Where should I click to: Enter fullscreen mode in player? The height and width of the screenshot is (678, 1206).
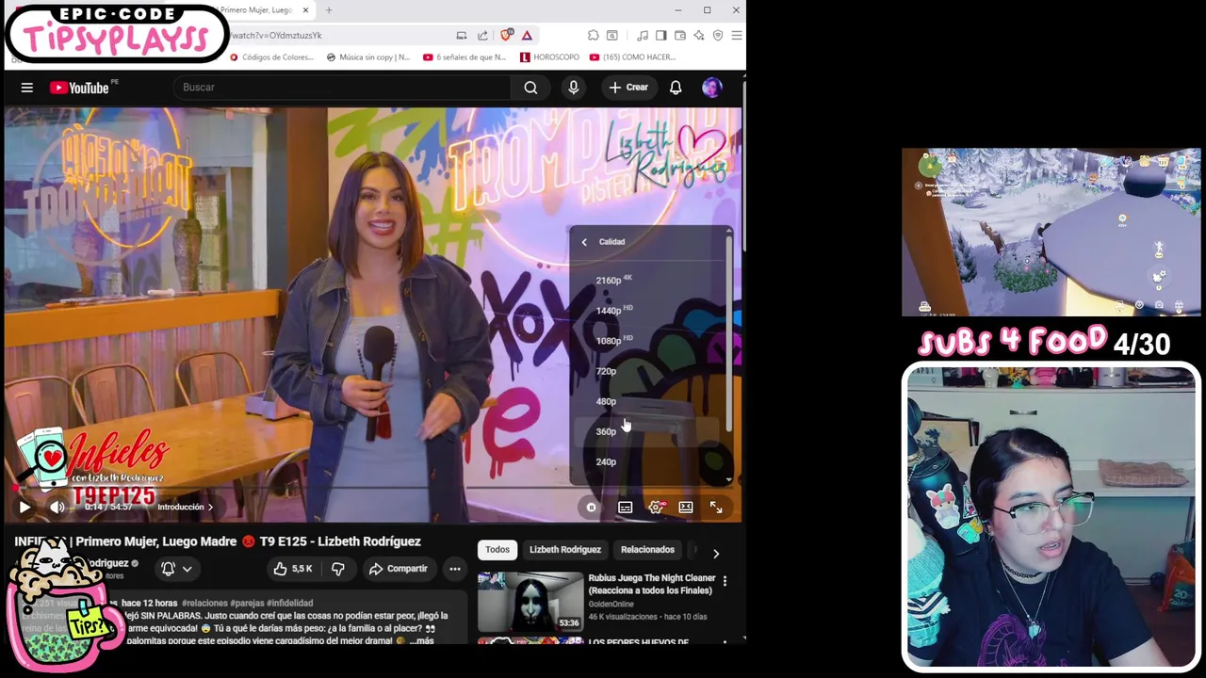(x=716, y=508)
